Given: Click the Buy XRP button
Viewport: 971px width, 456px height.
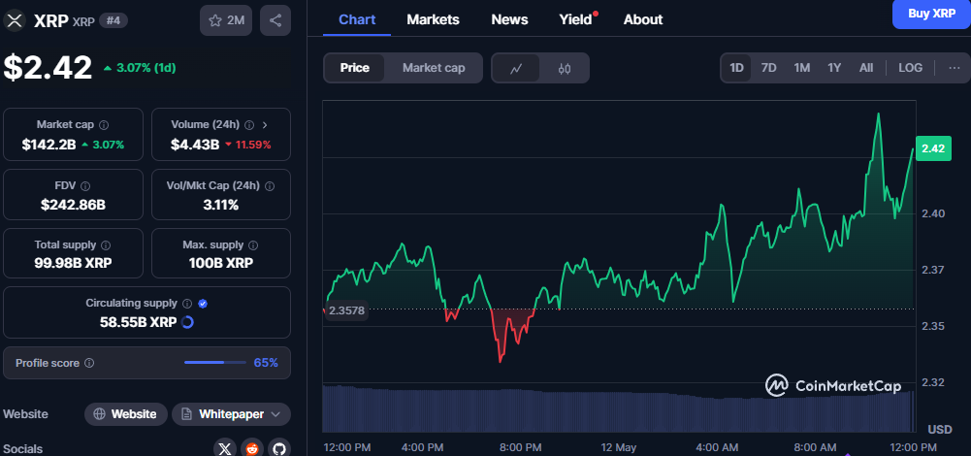Looking at the screenshot, I should [x=931, y=14].
